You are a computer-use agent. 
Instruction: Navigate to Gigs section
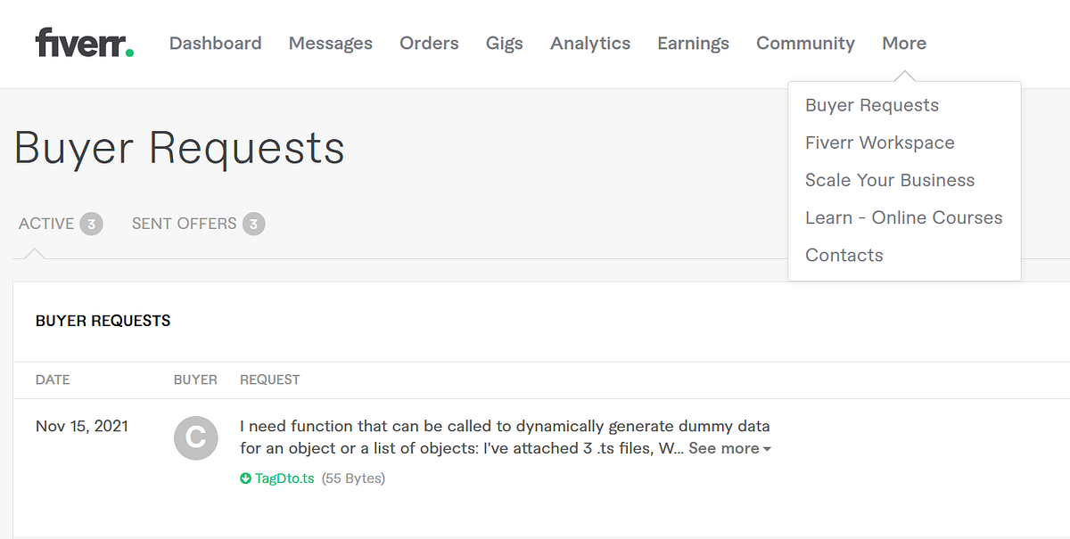[504, 43]
